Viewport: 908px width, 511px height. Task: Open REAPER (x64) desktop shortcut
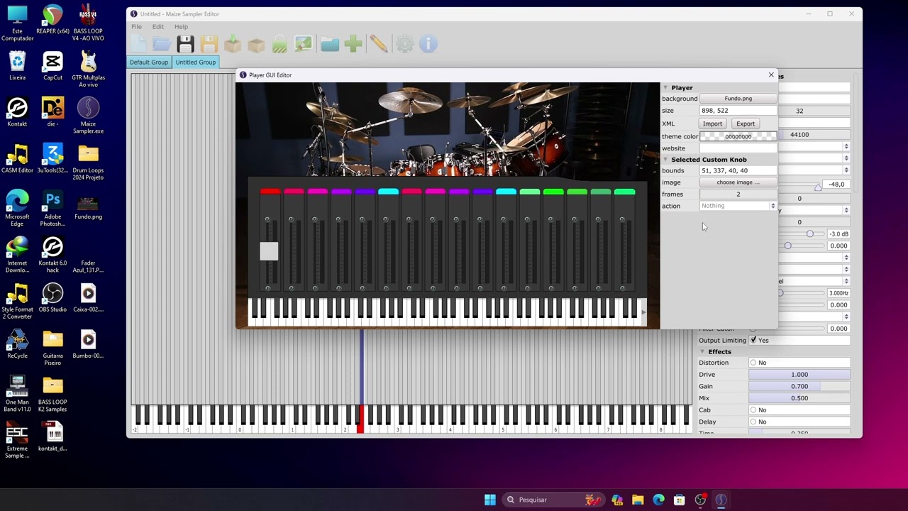52,20
